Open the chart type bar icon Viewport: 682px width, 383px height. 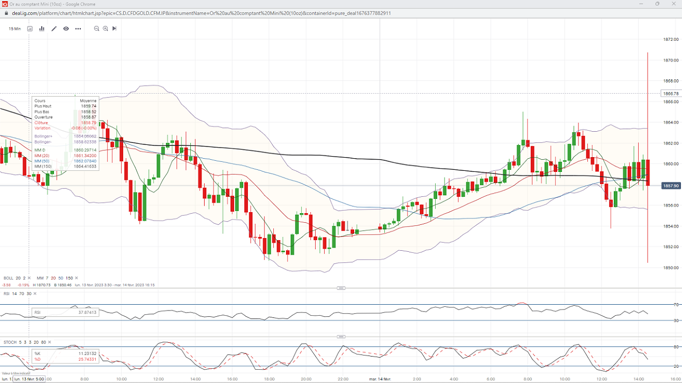click(42, 29)
